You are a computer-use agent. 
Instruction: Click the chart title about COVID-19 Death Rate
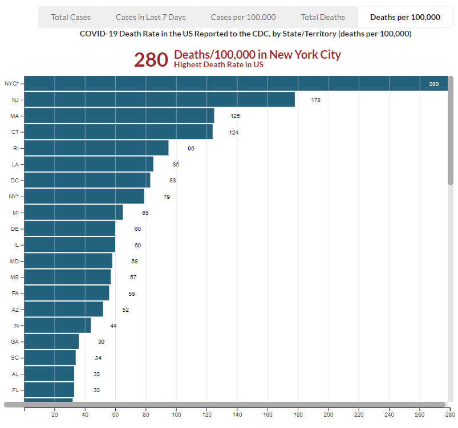point(246,34)
